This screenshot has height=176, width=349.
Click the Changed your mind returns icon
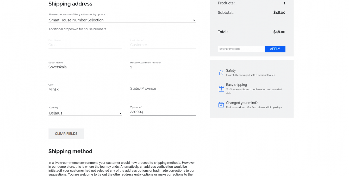coord(221,105)
